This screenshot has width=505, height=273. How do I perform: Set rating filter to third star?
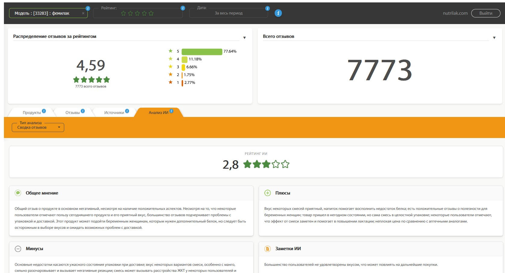coord(137,14)
